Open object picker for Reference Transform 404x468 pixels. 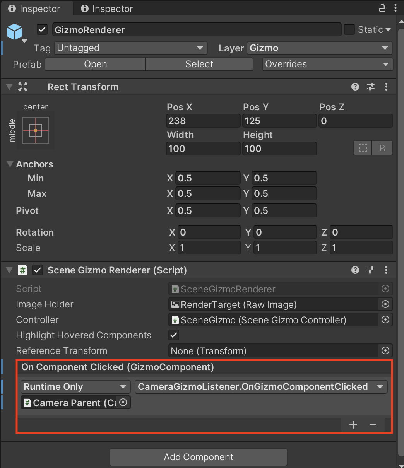(x=385, y=351)
